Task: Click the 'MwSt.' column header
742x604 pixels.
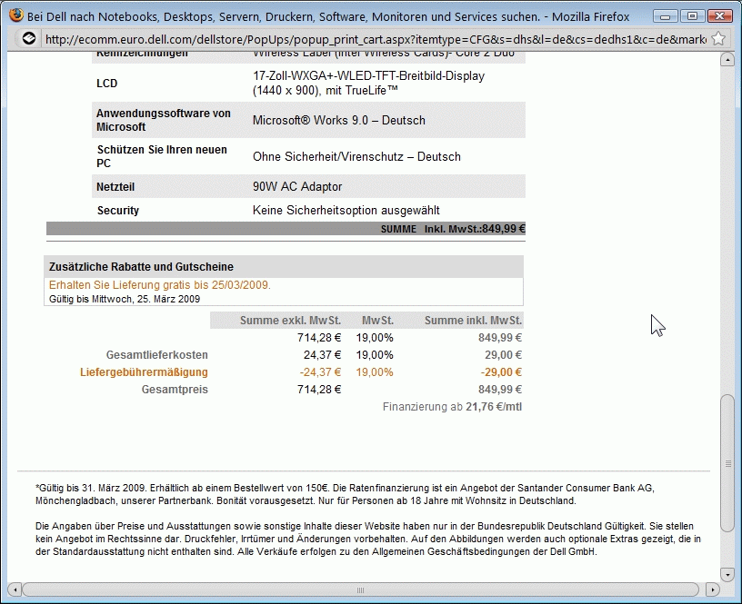Action: pos(377,321)
